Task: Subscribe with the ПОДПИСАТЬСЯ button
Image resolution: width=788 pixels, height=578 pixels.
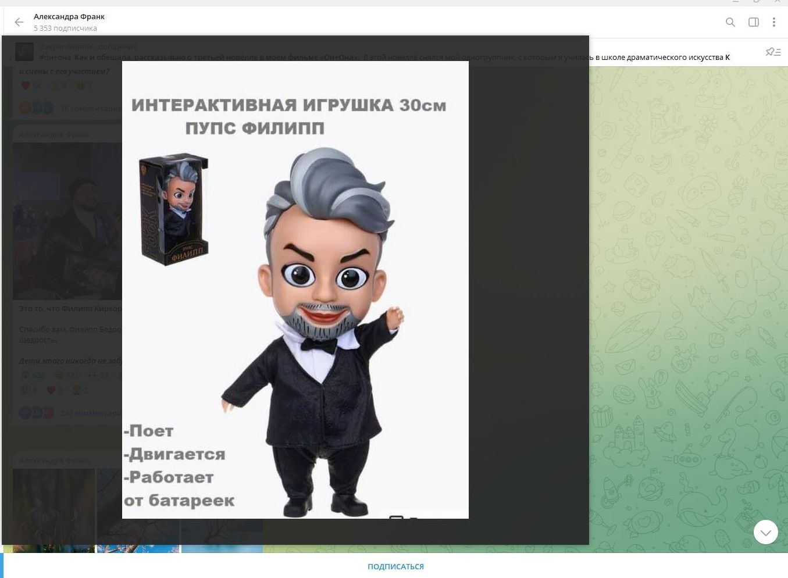Action: tap(395, 566)
